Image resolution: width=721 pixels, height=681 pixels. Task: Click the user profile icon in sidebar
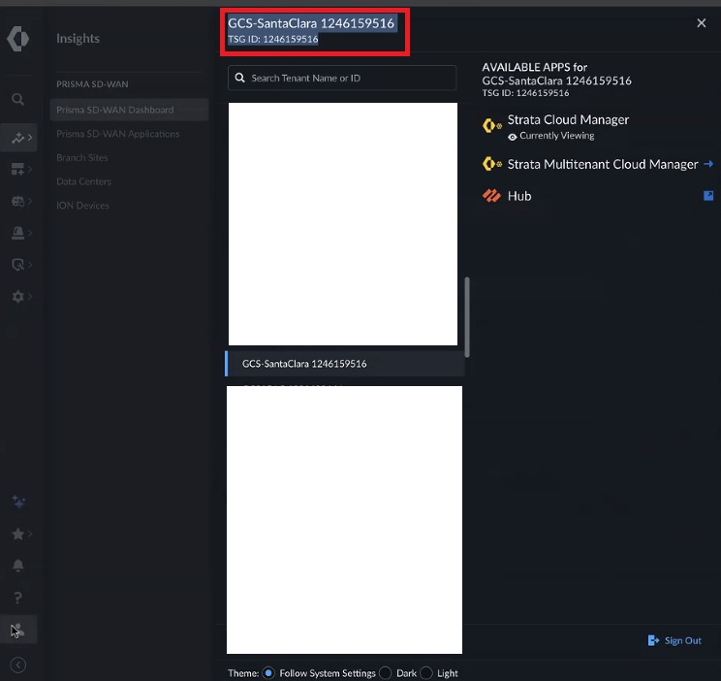coord(18,629)
